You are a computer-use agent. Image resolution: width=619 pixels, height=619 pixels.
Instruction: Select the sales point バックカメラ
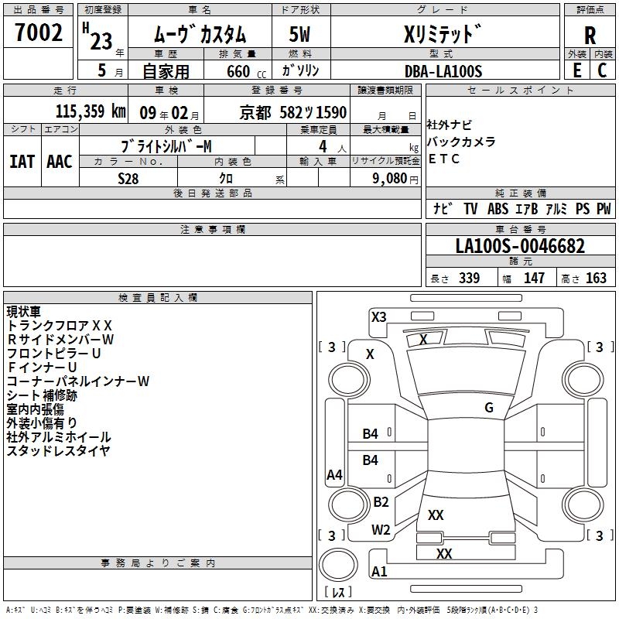tap(461, 142)
